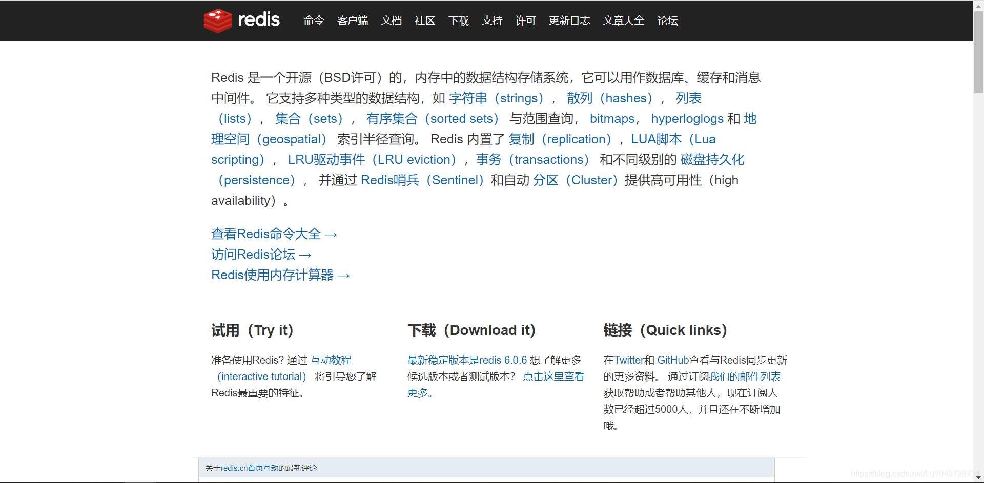Select 下载 in the top navigation
This screenshot has width=984, height=483.
[459, 20]
